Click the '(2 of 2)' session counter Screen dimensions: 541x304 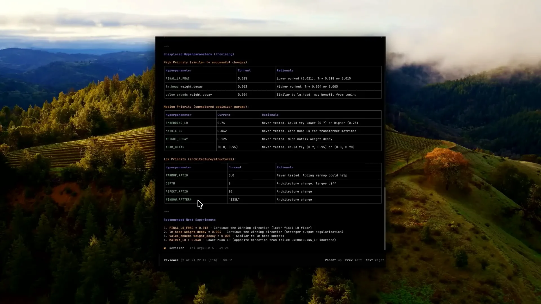188,260
